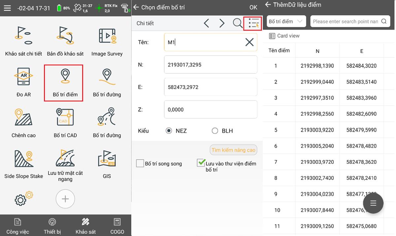This screenshot has height=236, width=396.
Task: Open the Side Slope Stake tool
Action: pos(23,164)
